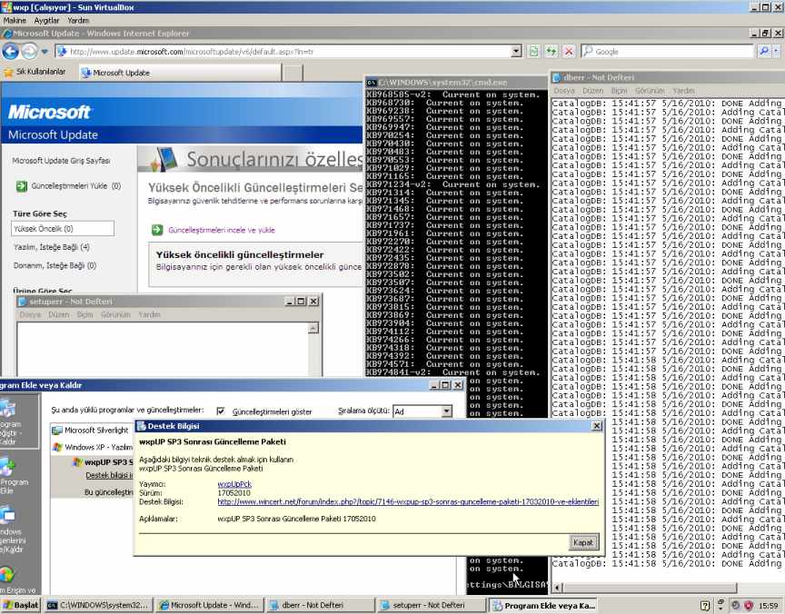785x614 pixels.
Task: Click dberr Notepad horizontal scrollbar thumb
Action: click(x=651, y=588)
